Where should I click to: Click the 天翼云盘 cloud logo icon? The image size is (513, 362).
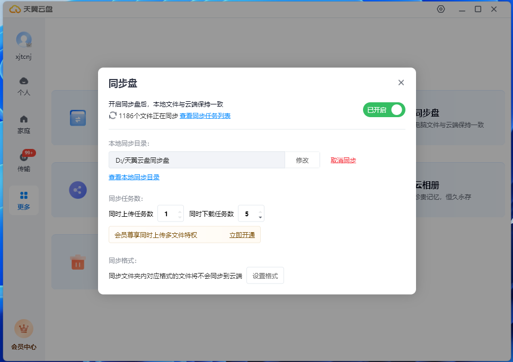[x=15, y=9]
